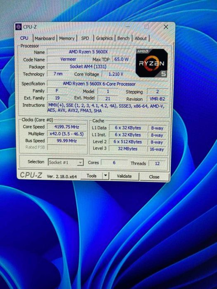Click the Ext. Family value 19
The width and height of the screenshot is (217, 289).
[x=57, y=98]
